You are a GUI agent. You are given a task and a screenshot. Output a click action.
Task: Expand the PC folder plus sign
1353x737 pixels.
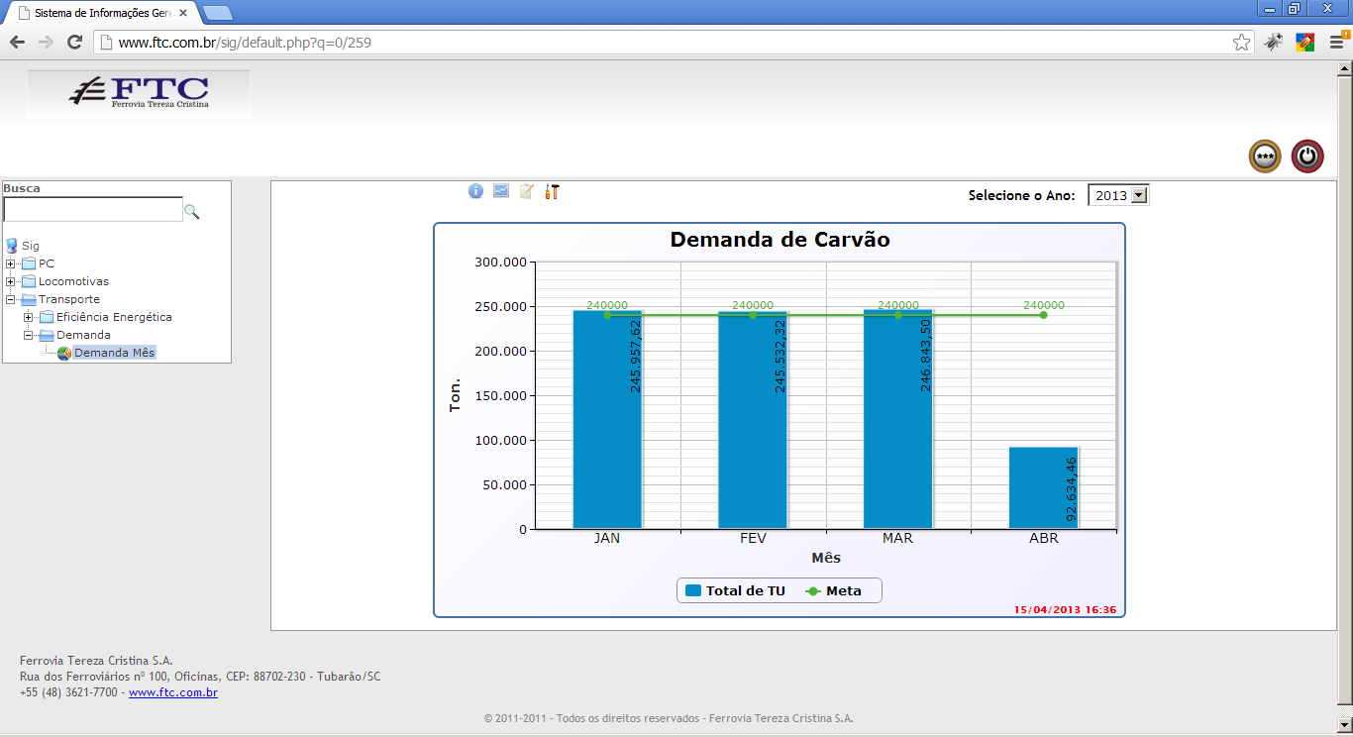[x=11, y=263]
